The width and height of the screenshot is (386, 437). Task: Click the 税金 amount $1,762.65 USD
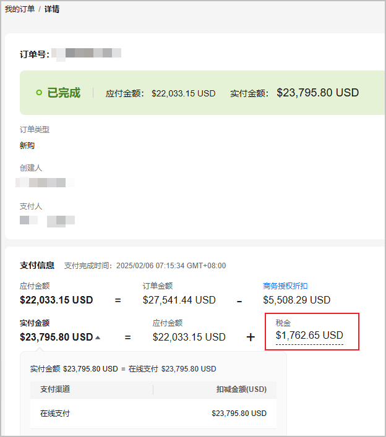coord(309,335)
